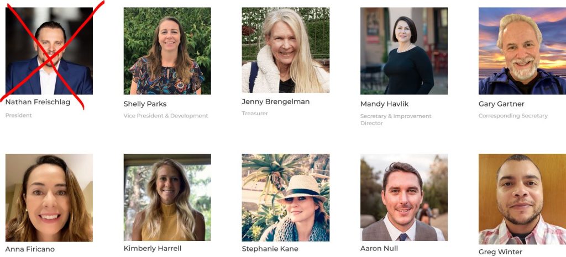
Task: Select the Jenny Brengelman name
Action: 276,102
